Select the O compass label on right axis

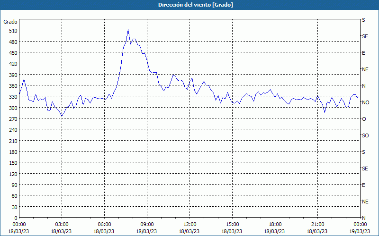coord(364,119)
